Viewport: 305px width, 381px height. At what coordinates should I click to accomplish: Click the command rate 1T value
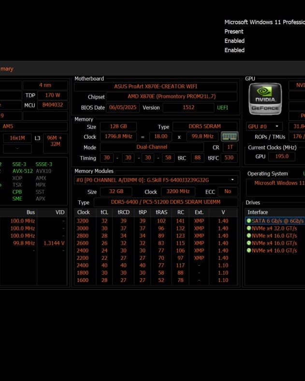click(230, 147)
